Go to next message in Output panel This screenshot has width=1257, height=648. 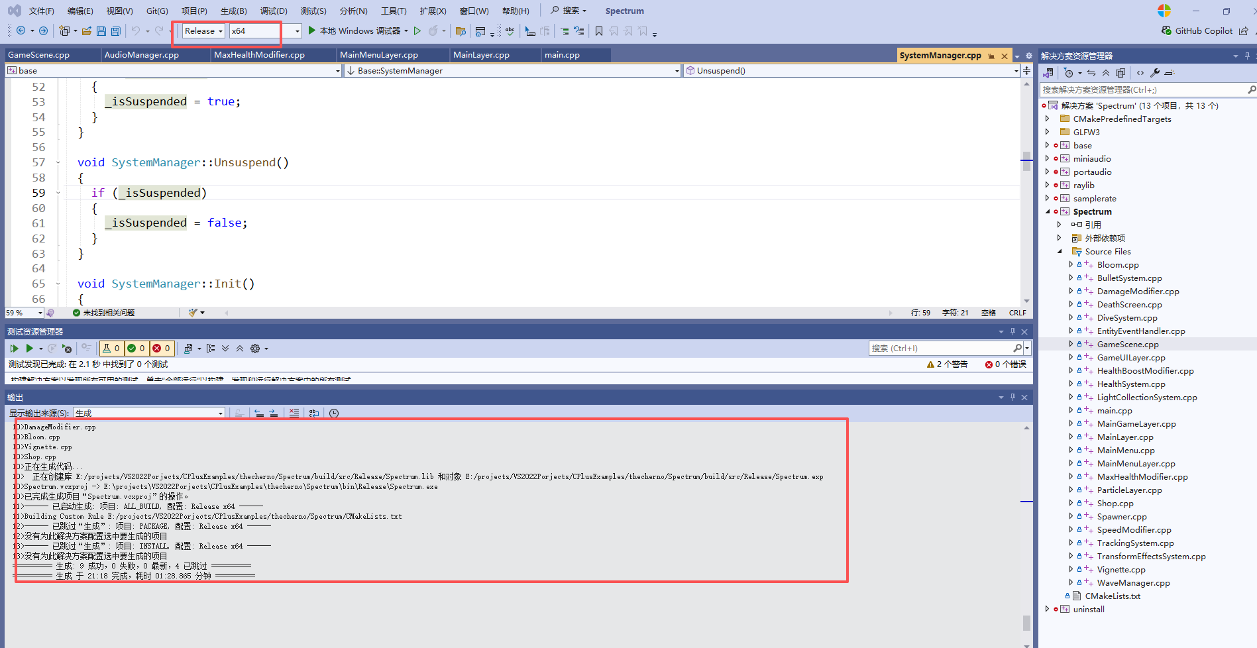click(x=274, y=413)
